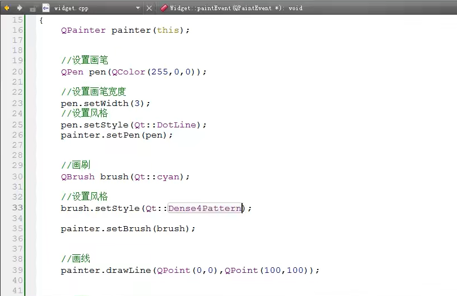457x296 pixels.
Task: Click the DotLine style token
Action: tap(177, 125)
